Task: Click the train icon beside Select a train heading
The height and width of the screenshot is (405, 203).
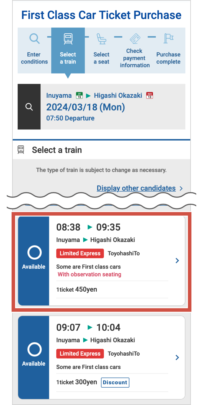Action: pyautogui.click(x=21, y=150)
